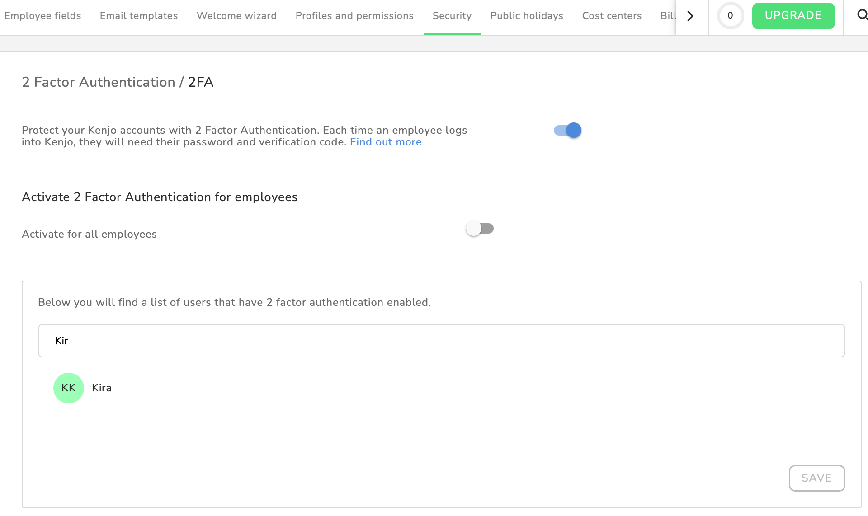Select the Security tab

pos(452,16)
